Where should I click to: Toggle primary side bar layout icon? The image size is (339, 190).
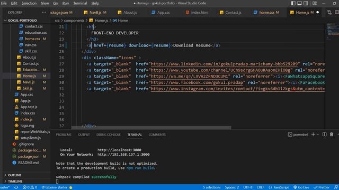(x=293, y=3)
